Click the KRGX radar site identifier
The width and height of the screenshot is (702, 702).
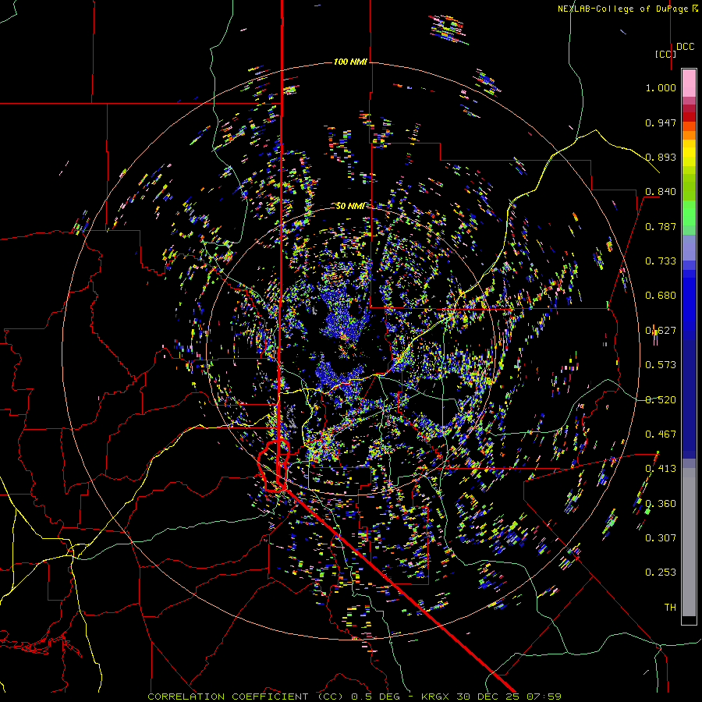(436, 697)
